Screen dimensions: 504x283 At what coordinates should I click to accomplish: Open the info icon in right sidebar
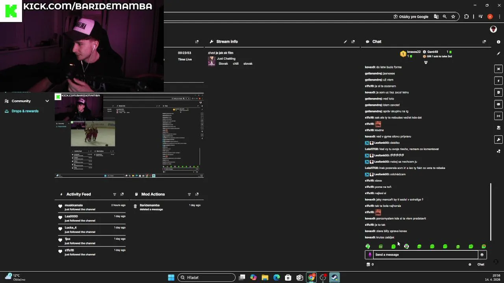pyautogui.click(x=498, y=42)
